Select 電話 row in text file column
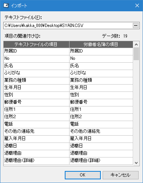Viewport: 143px width, 183px height. coord(36,124)
